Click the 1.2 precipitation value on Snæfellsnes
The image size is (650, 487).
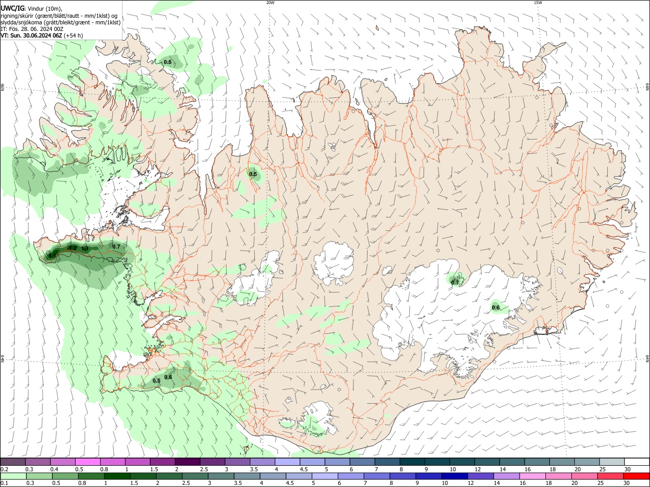pyautogui.click(x=73, y=248)
